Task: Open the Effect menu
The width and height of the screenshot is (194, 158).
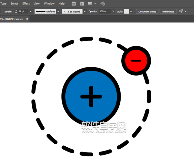Action: tap(26, 4)
